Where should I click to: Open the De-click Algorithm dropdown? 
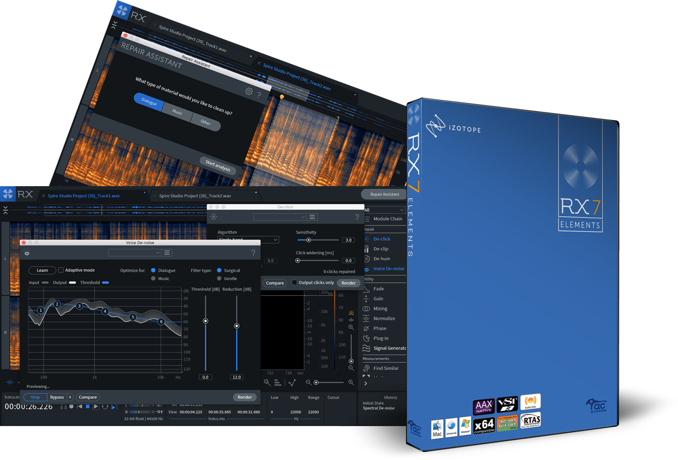(x=248, y=240)
